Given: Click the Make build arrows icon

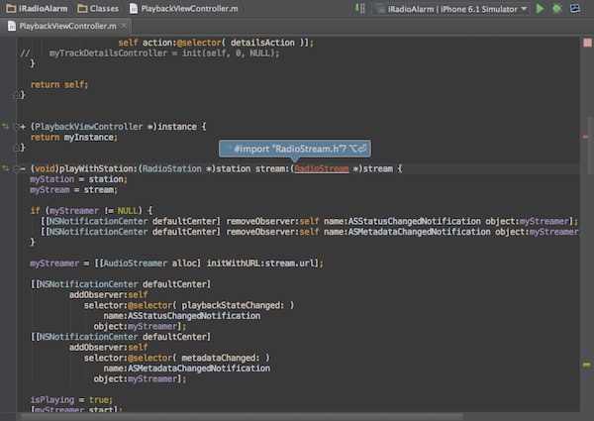Looking at the screenshot, I should click(362, 8).
